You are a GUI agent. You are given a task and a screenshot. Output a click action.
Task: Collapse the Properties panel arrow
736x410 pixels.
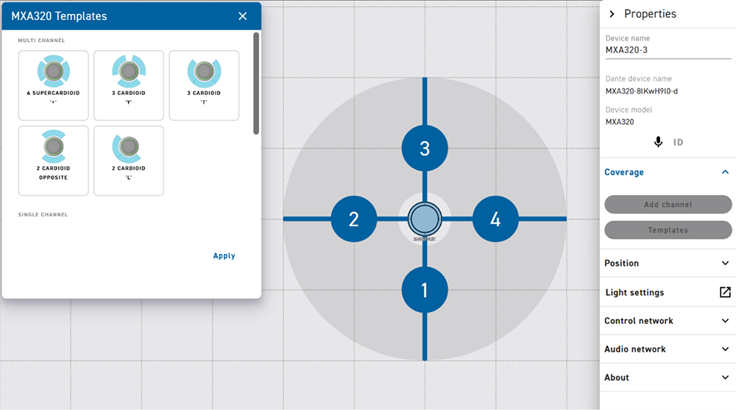pyautogui.click(x=612, y=14)
